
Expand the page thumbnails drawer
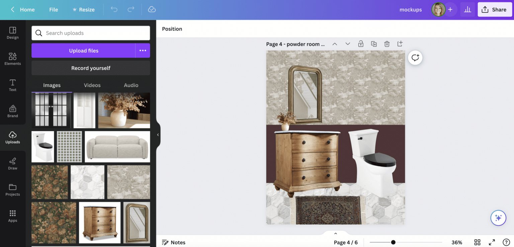point(336,234)
